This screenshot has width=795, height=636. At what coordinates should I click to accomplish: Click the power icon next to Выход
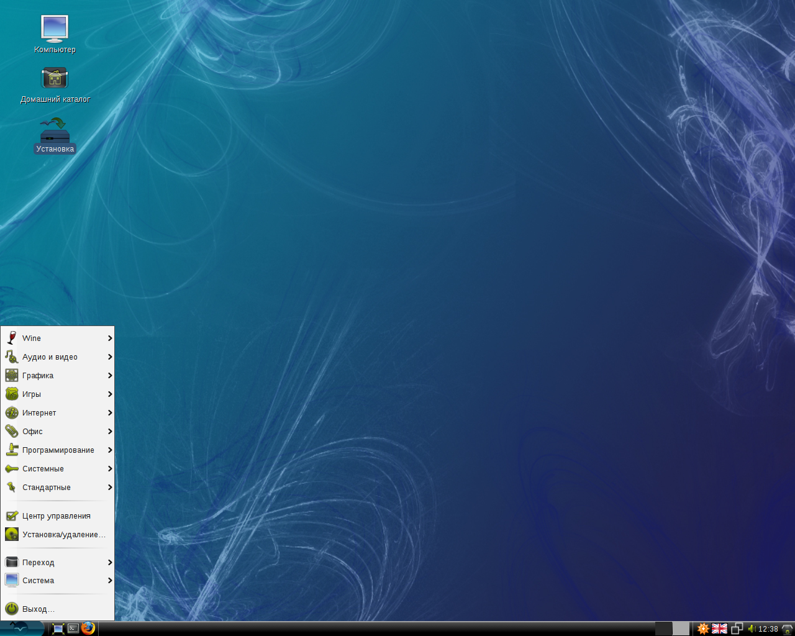click(x=12, y=609)
